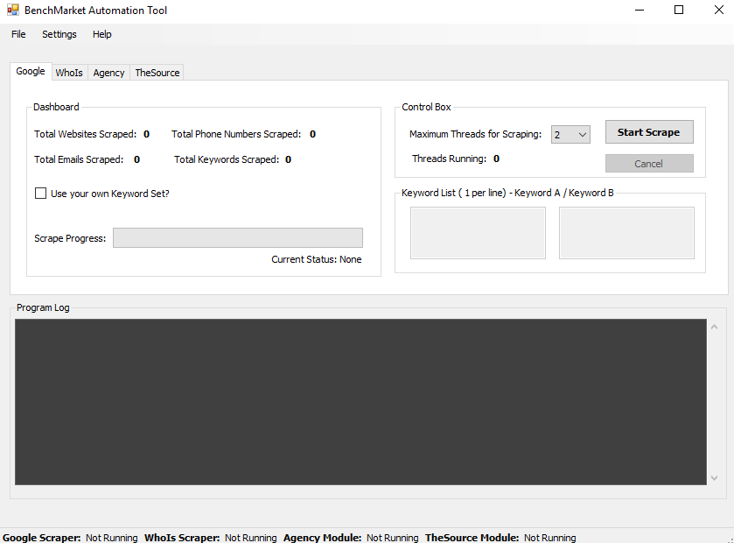Click TheSource Module status in status bar

click(x=500, y=538)
